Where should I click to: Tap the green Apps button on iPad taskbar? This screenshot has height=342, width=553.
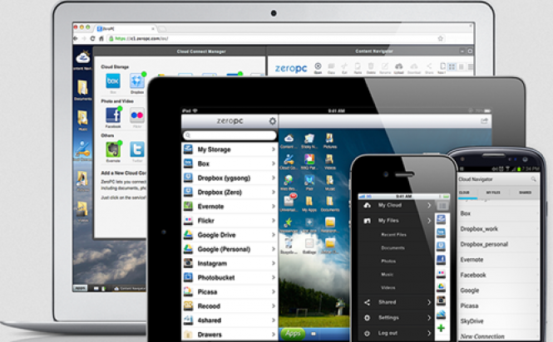point(293,333)
